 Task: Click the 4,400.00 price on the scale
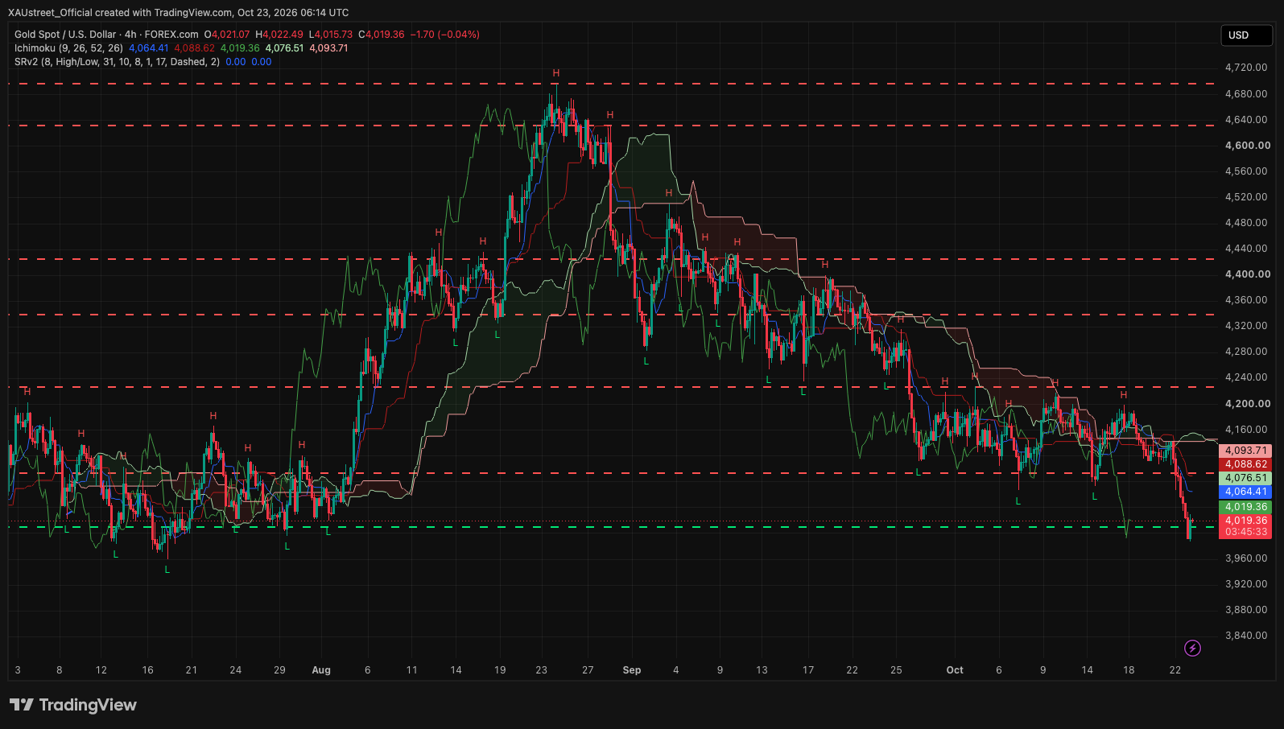click(1248, 274)
